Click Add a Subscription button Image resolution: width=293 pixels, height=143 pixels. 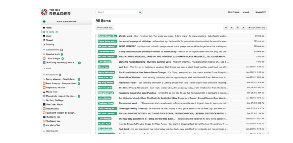click(x=66, y=21)
